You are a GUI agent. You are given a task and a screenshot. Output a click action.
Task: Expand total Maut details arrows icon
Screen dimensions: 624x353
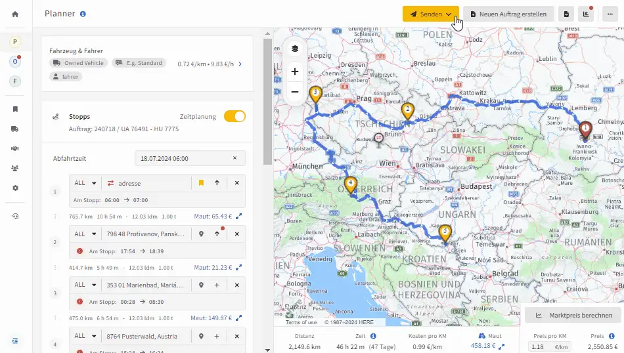(501, 346)
